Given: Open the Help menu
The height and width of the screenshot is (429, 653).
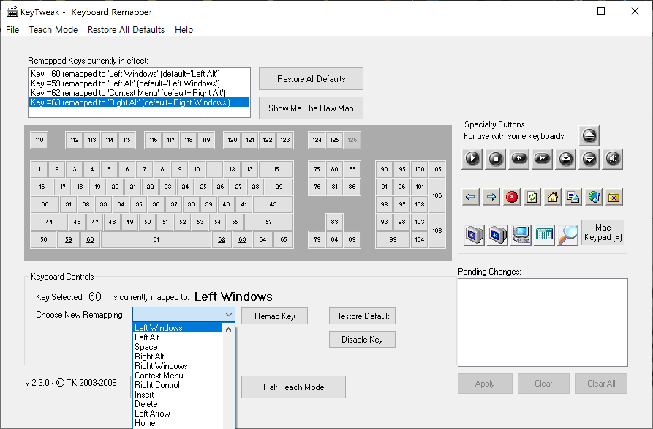Looking at the screenshot, I should (x=184, y=30).
